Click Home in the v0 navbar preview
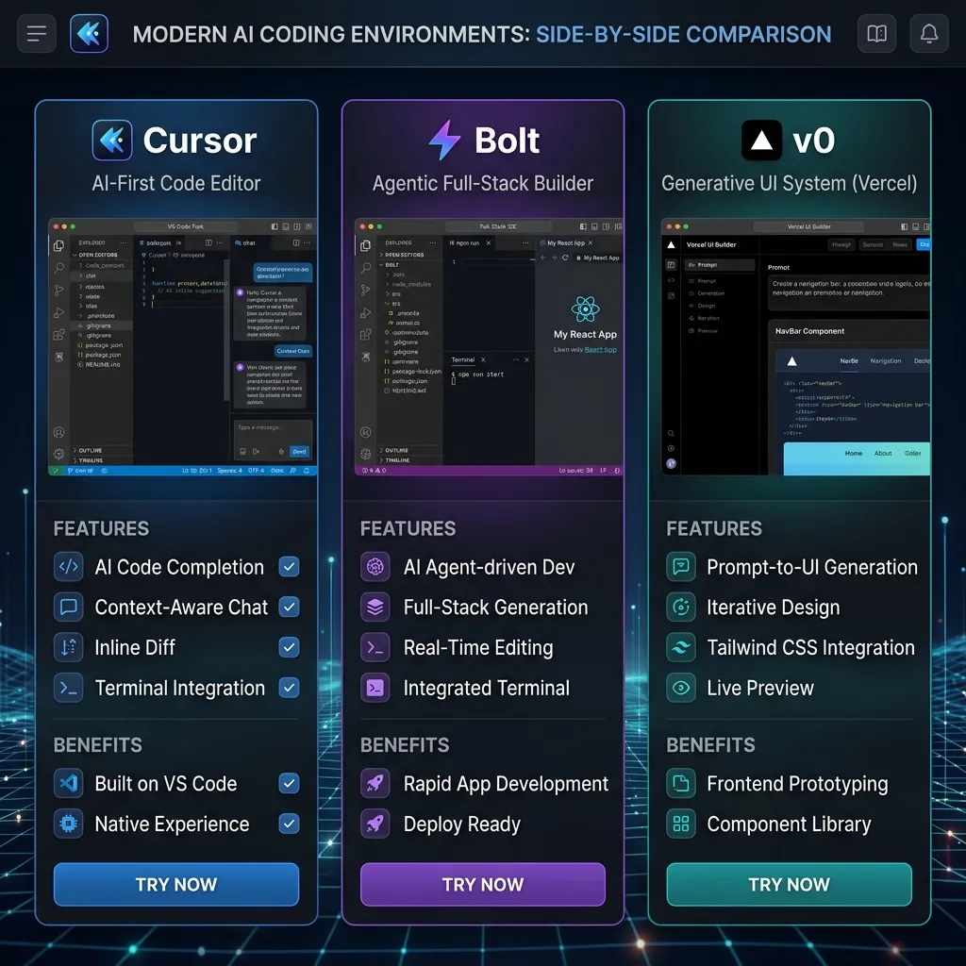 pos(853,454)
